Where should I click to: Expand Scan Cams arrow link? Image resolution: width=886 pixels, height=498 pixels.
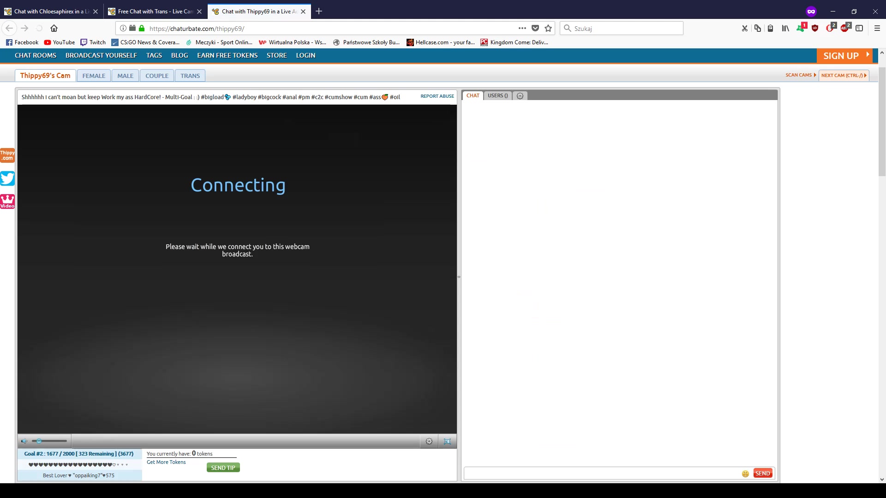click(801, 75)
